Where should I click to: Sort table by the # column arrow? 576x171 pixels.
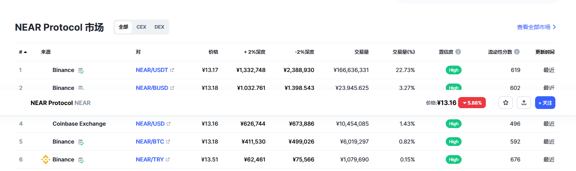click(x=25, y=52)
